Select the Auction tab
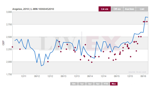 (x=129, y=9)
